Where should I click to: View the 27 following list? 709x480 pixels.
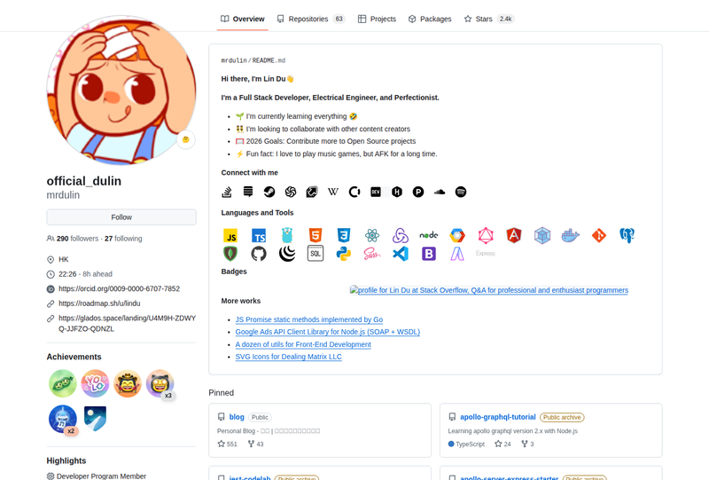point(123,239)
